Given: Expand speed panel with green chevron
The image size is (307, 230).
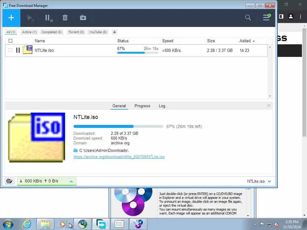Looking at the screenshot, I should tap(71, 181).
